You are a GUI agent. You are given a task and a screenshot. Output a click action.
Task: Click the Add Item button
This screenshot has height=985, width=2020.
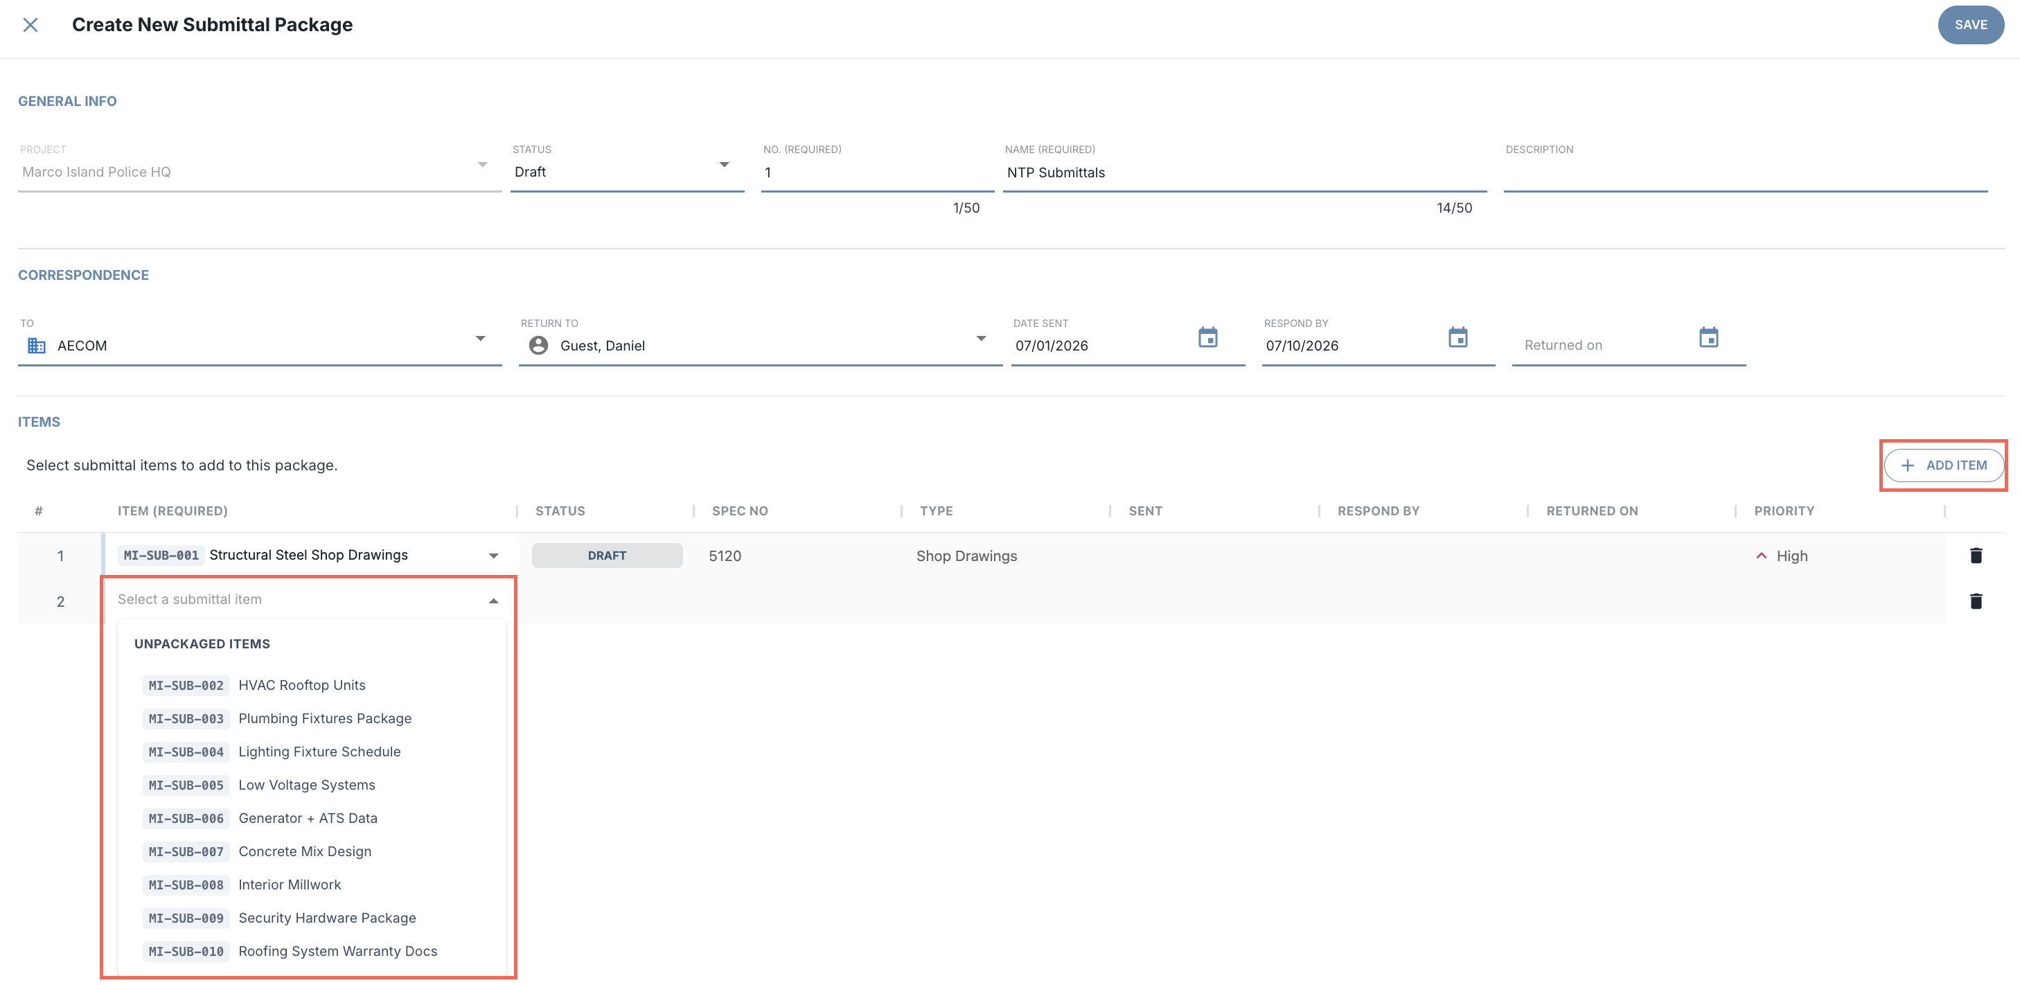1943,465
